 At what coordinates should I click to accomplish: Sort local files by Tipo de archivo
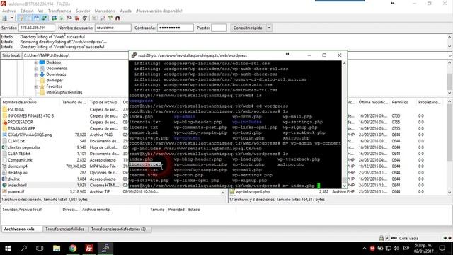coord(104,102)
